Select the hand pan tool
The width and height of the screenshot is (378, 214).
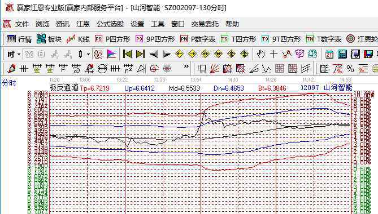261,54
